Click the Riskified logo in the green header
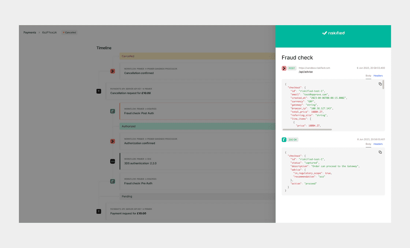This screenshot has height=248, width=410. pos(334,33)
